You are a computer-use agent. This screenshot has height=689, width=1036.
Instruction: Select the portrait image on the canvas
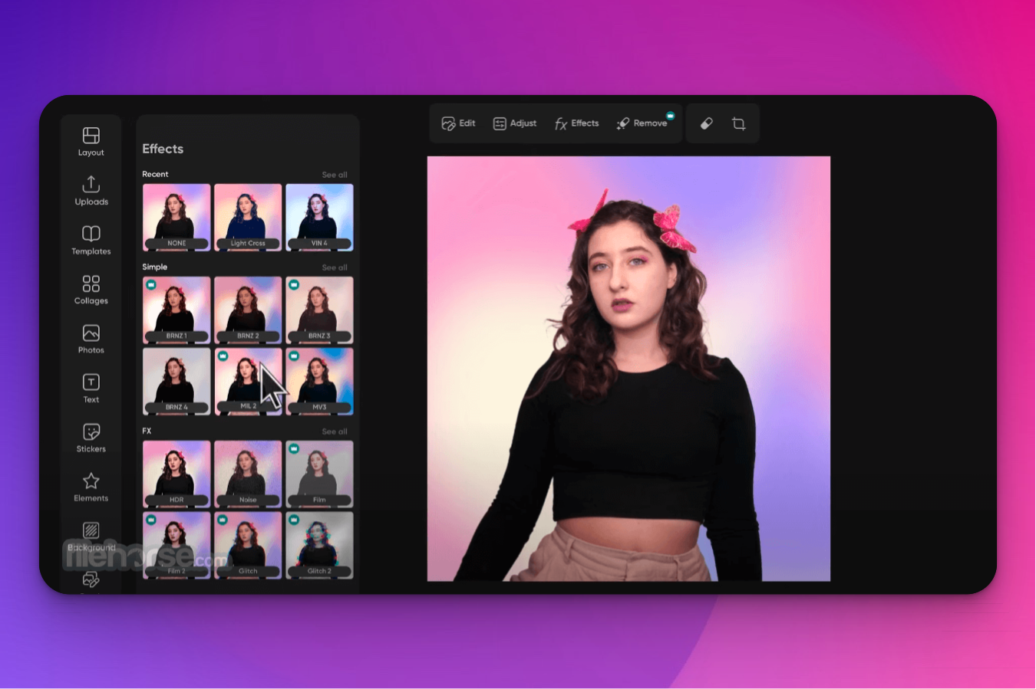pyautogui.click(x=629, y=369)
